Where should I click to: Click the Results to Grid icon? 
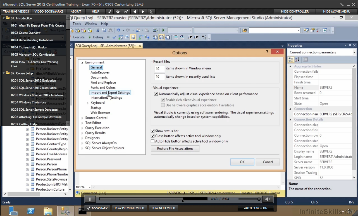[162, 37]
